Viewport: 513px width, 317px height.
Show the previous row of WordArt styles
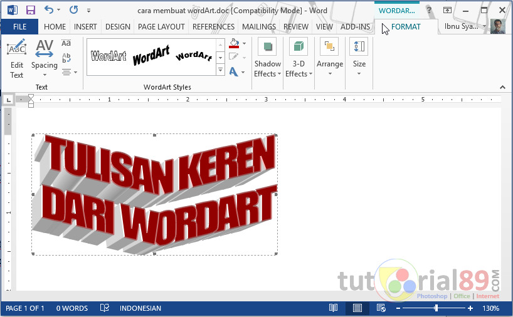click(221, 44)
